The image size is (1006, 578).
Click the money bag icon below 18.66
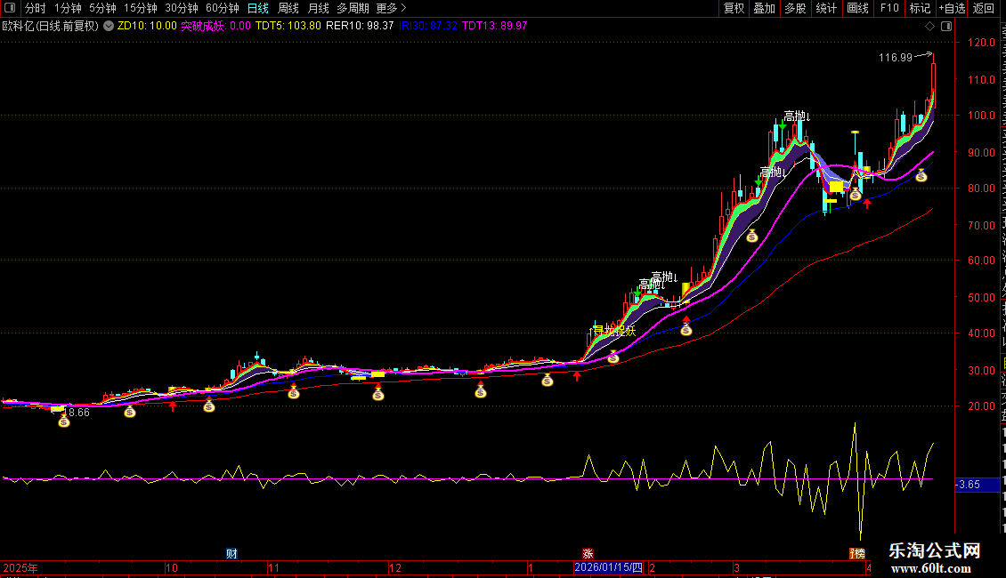[64, 421]
